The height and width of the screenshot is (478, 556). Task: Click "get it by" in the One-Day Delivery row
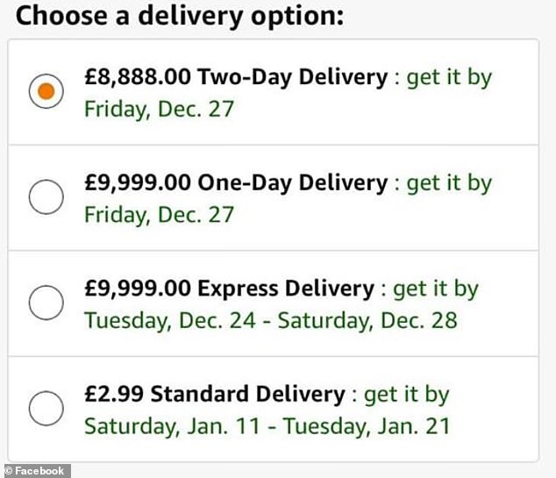point(448,182)
